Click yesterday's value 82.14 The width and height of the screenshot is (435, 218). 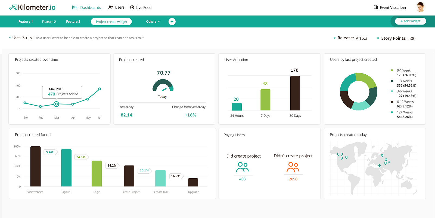click(x=126, y=115)
